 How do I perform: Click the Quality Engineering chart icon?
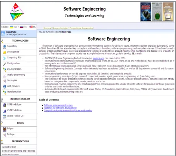pos(4,75)
